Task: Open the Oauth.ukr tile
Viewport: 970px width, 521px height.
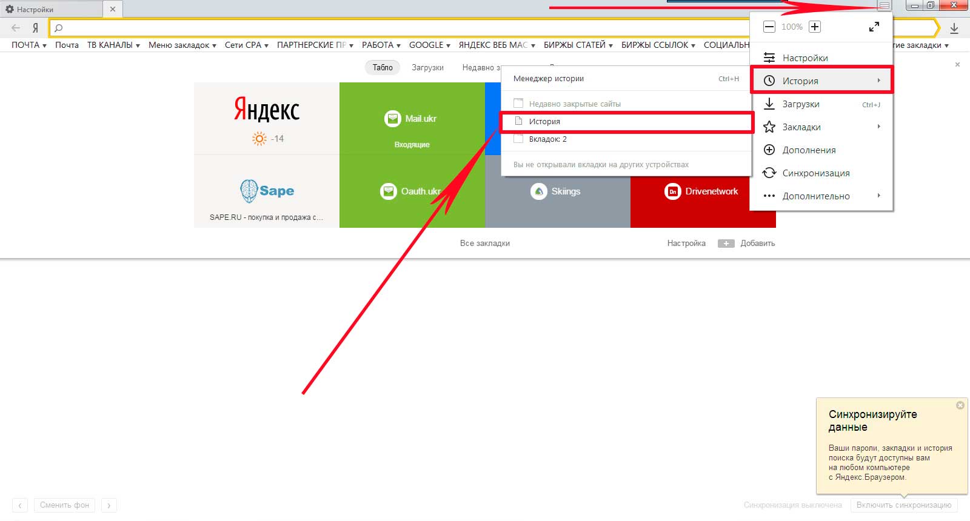Action: click(x=412, y=191)
